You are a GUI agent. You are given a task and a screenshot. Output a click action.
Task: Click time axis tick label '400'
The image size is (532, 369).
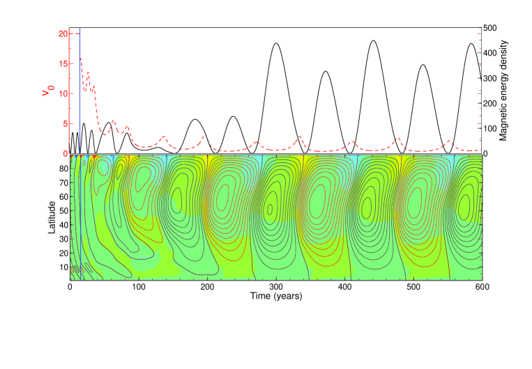pyautogui.click(x=344, y=287)
